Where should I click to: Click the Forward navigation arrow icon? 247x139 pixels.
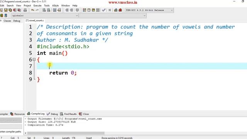pyautogui.click(x=71, y=10)
